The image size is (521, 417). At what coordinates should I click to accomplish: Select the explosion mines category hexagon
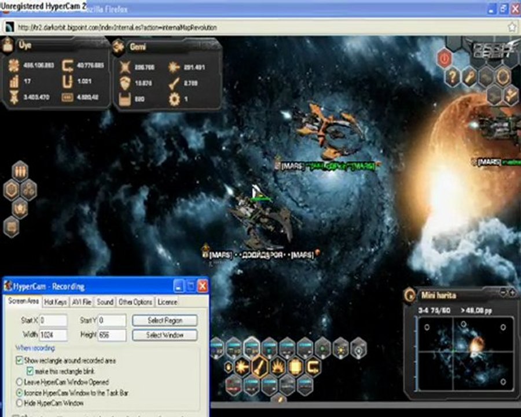coord(278,367)
